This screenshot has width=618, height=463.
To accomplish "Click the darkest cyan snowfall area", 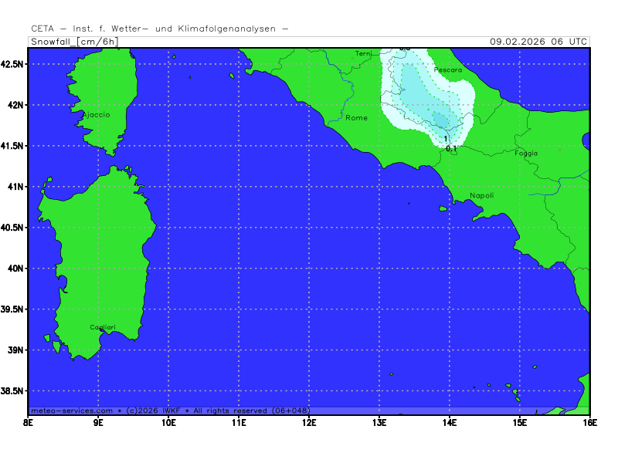I will (x=440, y=119).
